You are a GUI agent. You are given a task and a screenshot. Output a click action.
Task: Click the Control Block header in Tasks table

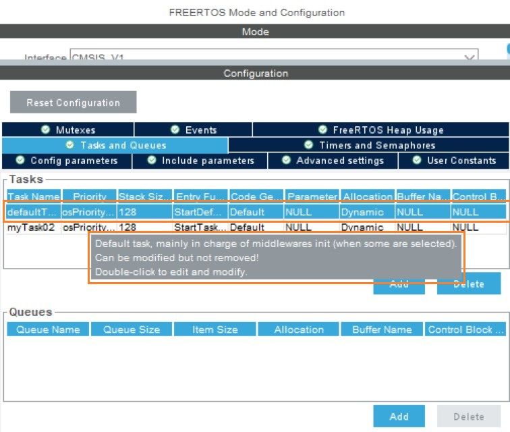(x=479, y=196)
